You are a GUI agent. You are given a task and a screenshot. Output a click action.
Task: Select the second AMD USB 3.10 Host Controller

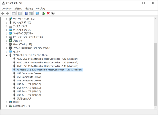pos(48,62)
